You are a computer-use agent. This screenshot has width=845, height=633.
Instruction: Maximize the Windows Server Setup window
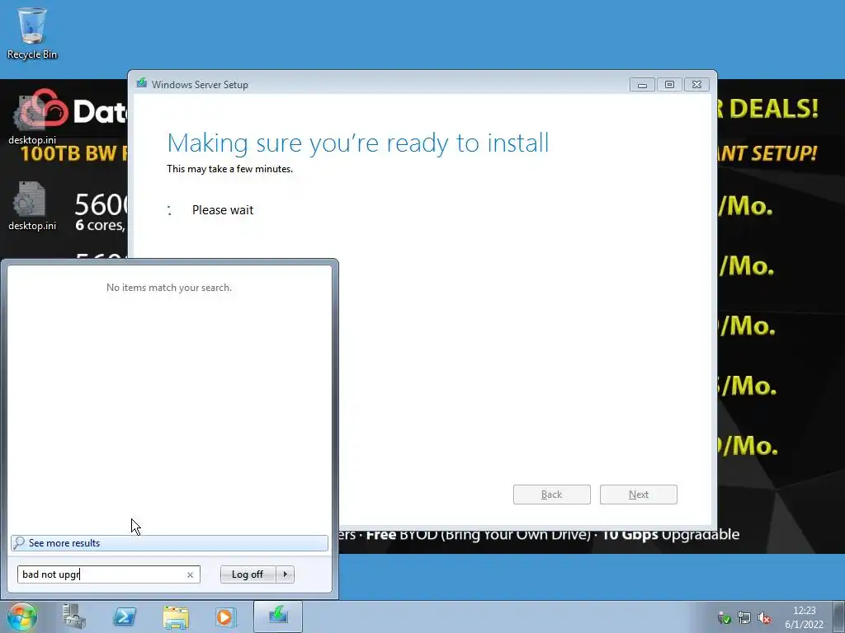[x=669, y=85]
